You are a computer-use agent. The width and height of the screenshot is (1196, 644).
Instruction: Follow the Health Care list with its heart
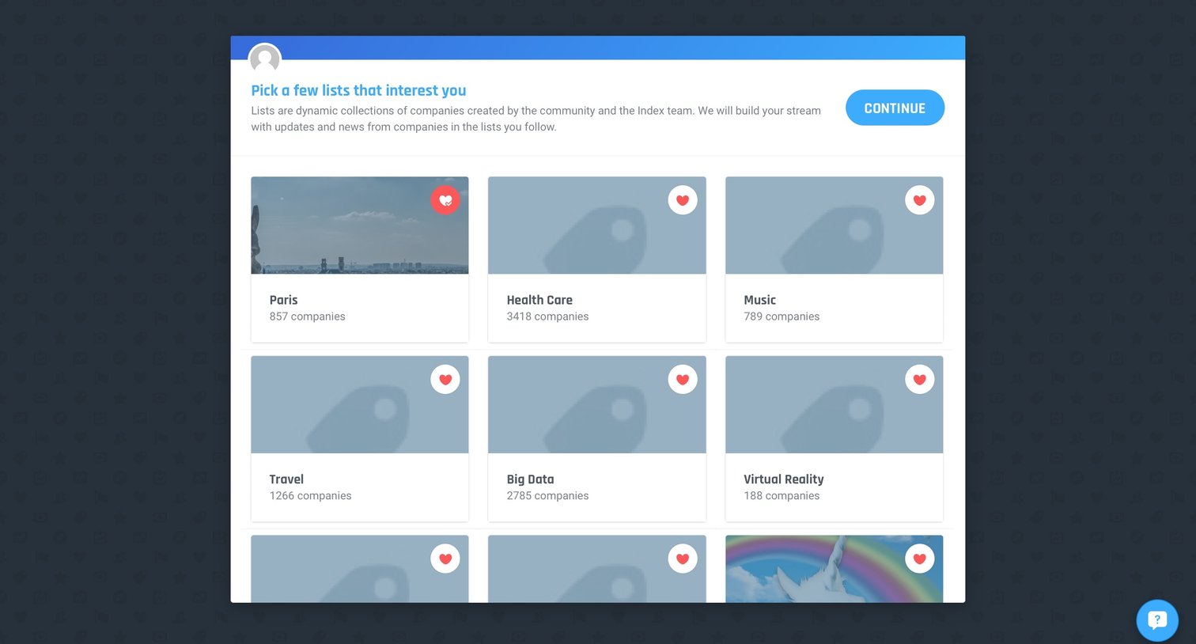click(x=683, y=200)
